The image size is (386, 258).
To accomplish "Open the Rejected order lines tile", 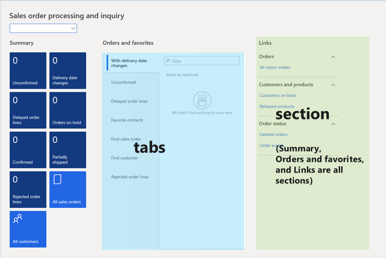I will [x=28, y=190].
